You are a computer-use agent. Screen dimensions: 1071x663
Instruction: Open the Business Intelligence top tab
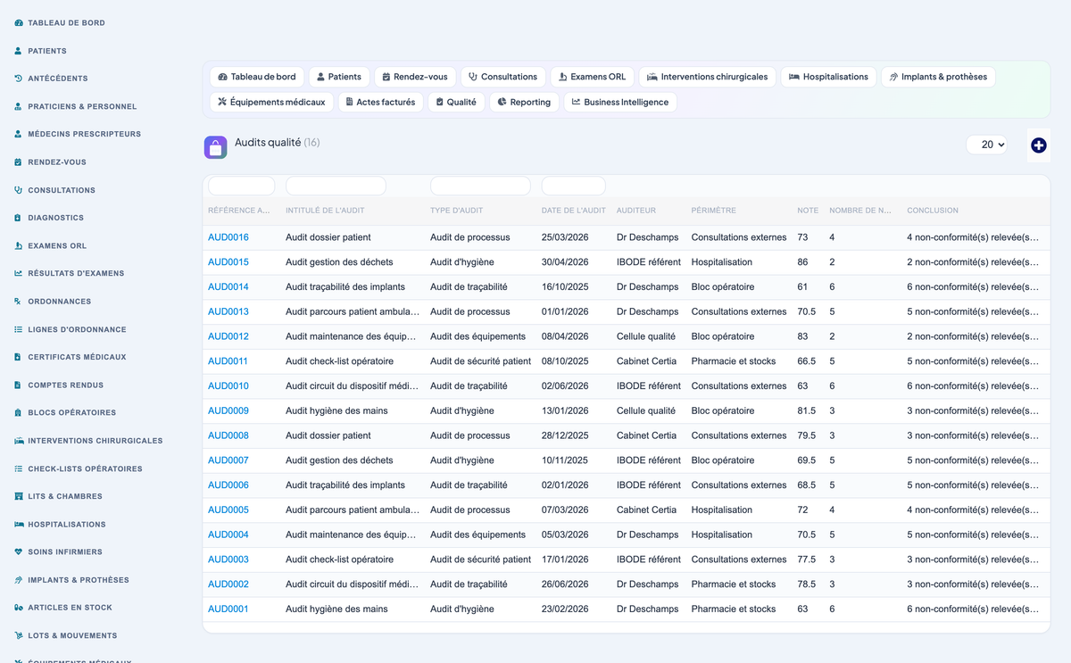pyautogui.click(x=620, y=102)
